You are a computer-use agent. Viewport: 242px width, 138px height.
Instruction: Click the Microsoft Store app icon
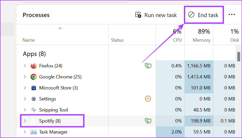pyautogui.click(x=33, y=88)
